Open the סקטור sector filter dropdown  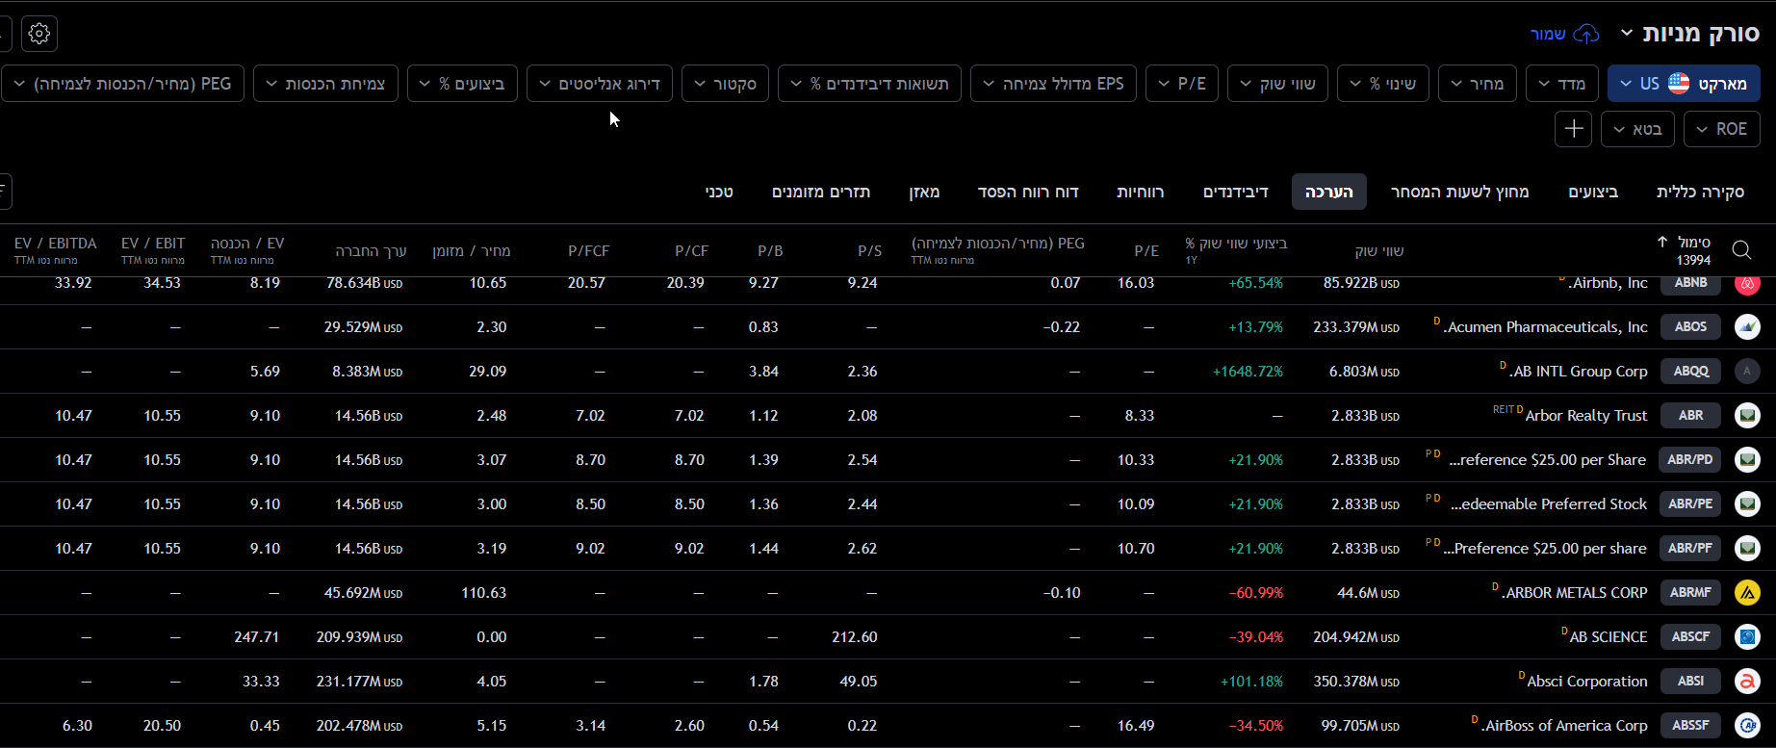(726, 84)
